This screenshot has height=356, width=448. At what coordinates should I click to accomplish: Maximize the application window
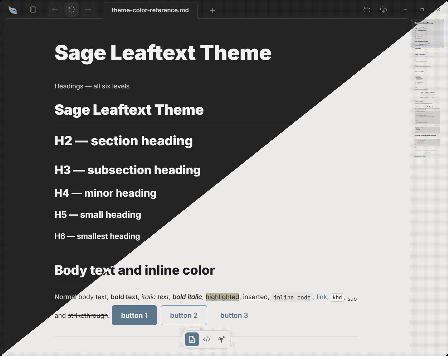coord(422,10)
